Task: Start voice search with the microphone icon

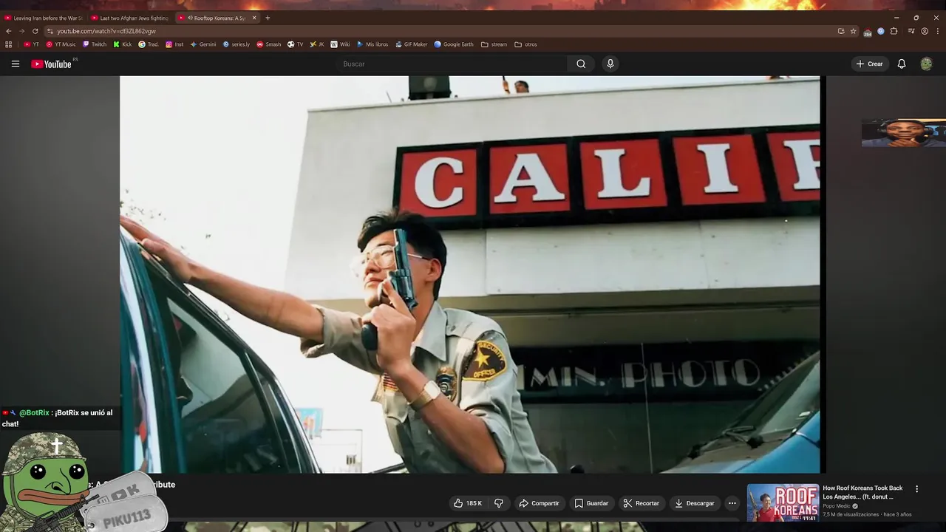Action: coord(610,64)
